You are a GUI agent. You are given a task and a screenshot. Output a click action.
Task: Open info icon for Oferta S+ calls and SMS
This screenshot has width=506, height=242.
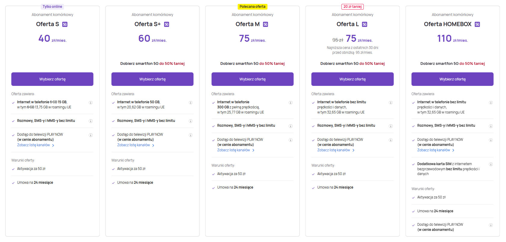point(191,121)
